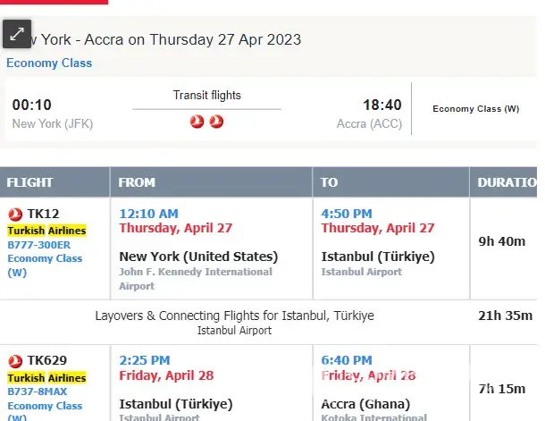Open the Economy Class link under the title

[x=49, y=63]
